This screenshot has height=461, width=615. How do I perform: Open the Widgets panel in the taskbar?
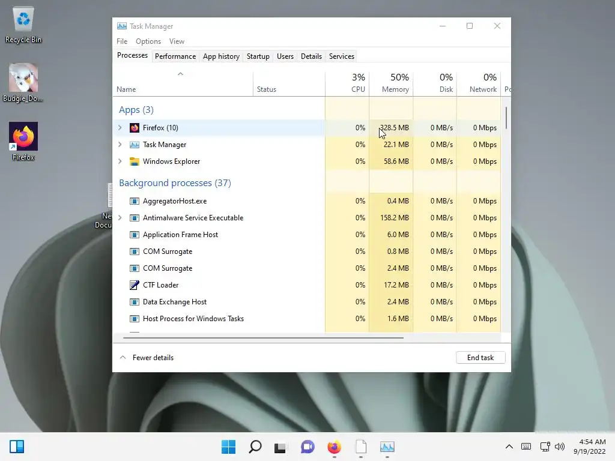[x=17, y=447]
